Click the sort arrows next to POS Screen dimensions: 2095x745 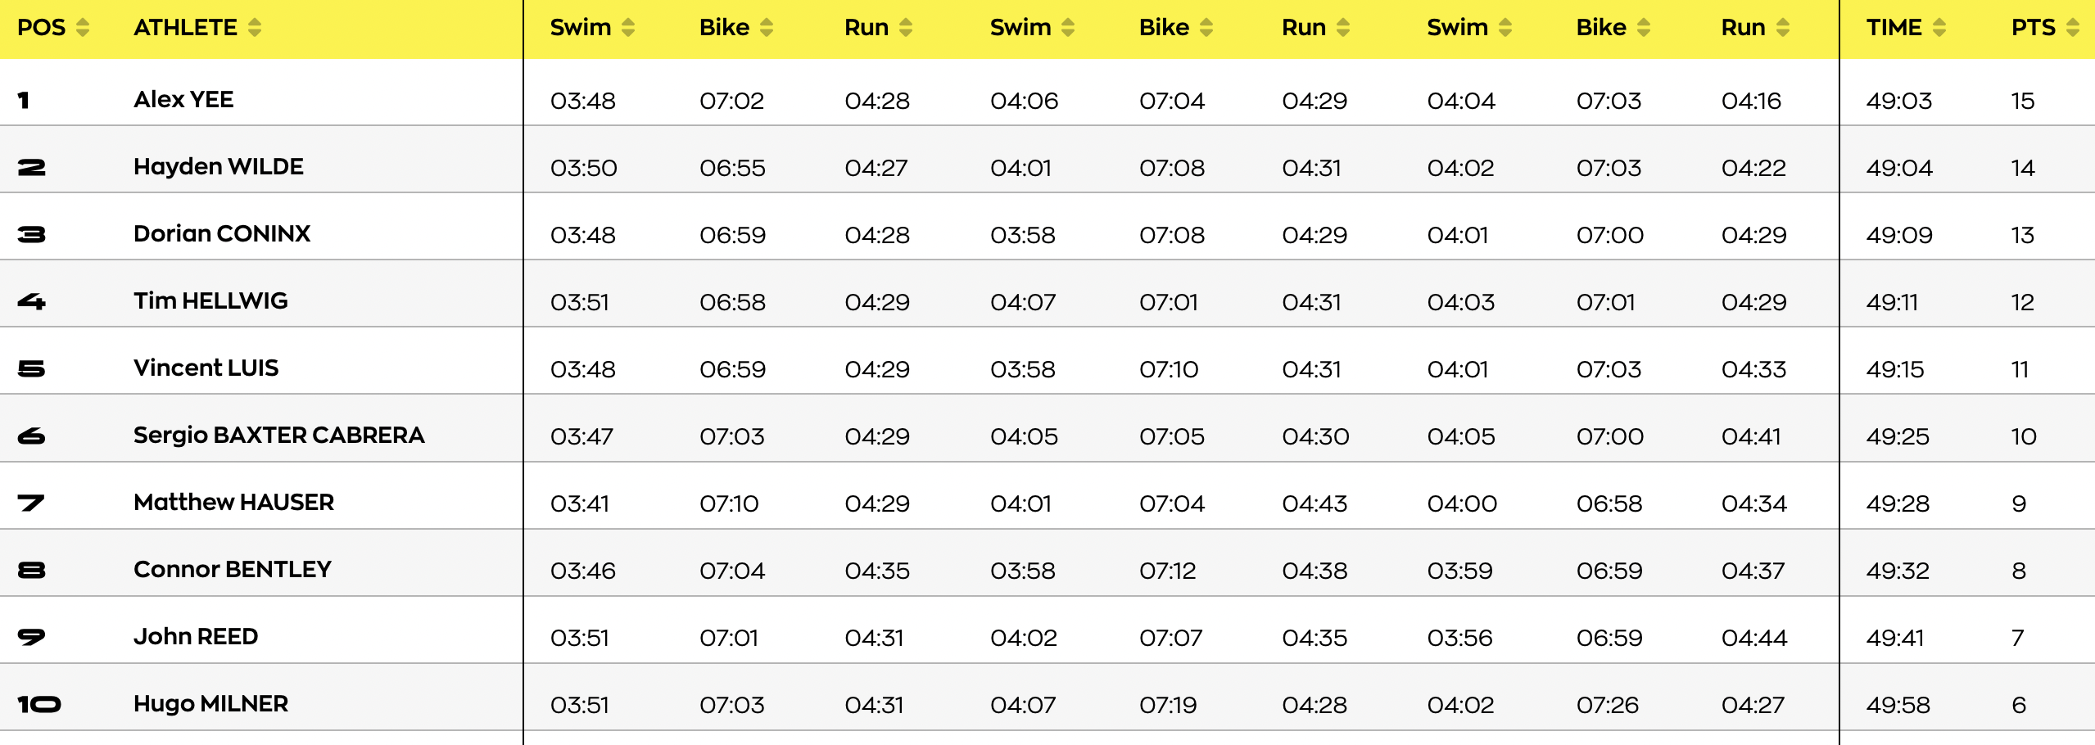[83, 28]
